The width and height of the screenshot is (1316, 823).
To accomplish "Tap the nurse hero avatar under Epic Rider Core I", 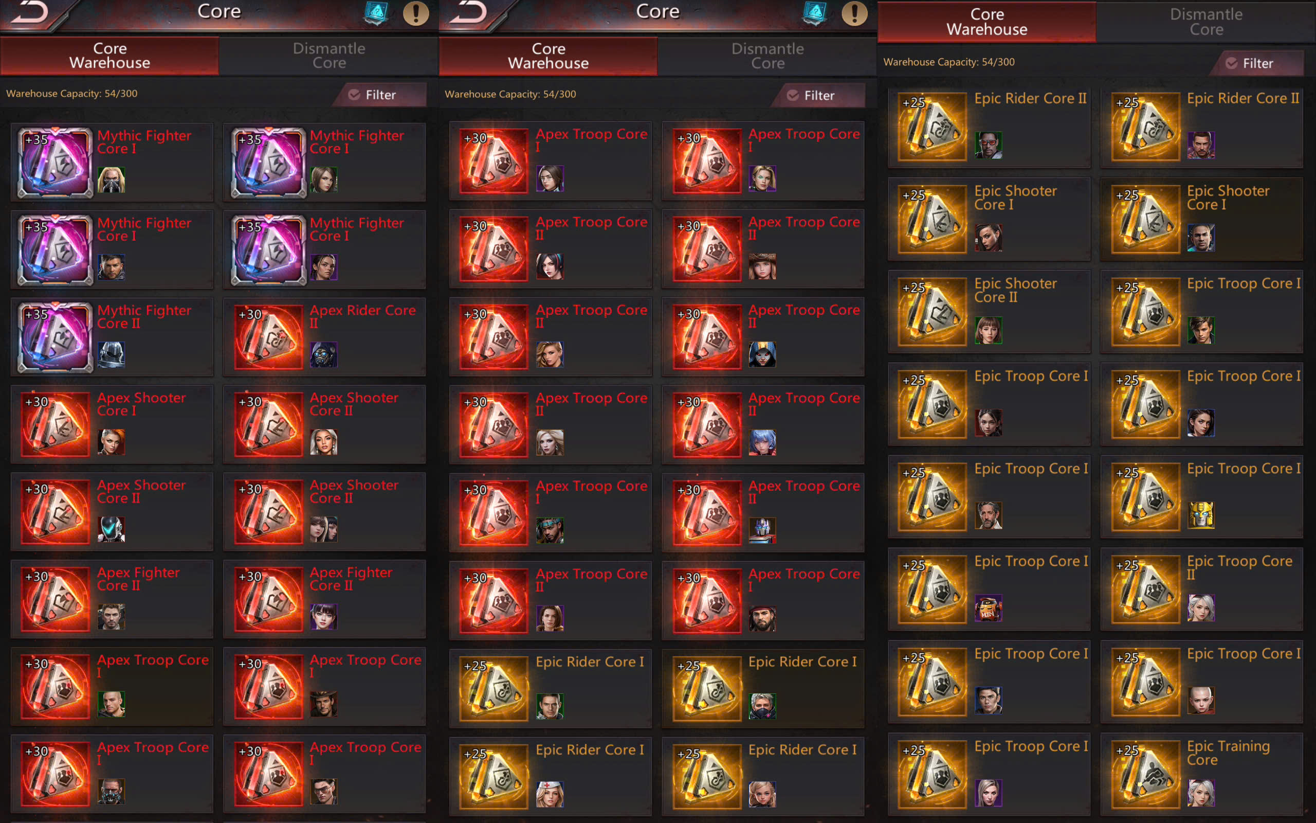I will pos(549,794).
